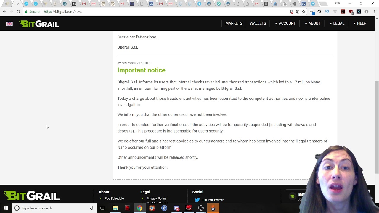Open the OBS Studio taskbar icon
Screen dimensions: 379x213
[201, 208]
